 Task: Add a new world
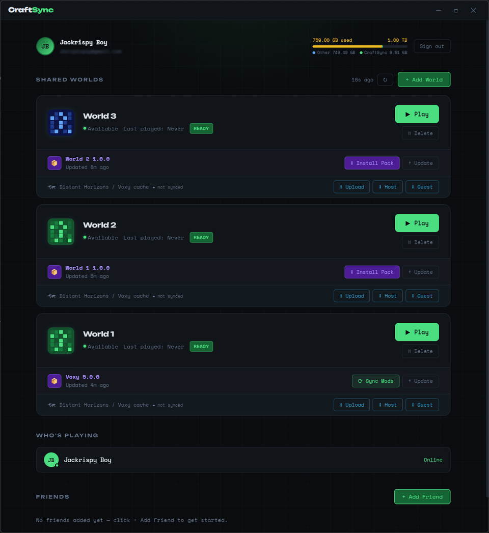coord(424,79)
